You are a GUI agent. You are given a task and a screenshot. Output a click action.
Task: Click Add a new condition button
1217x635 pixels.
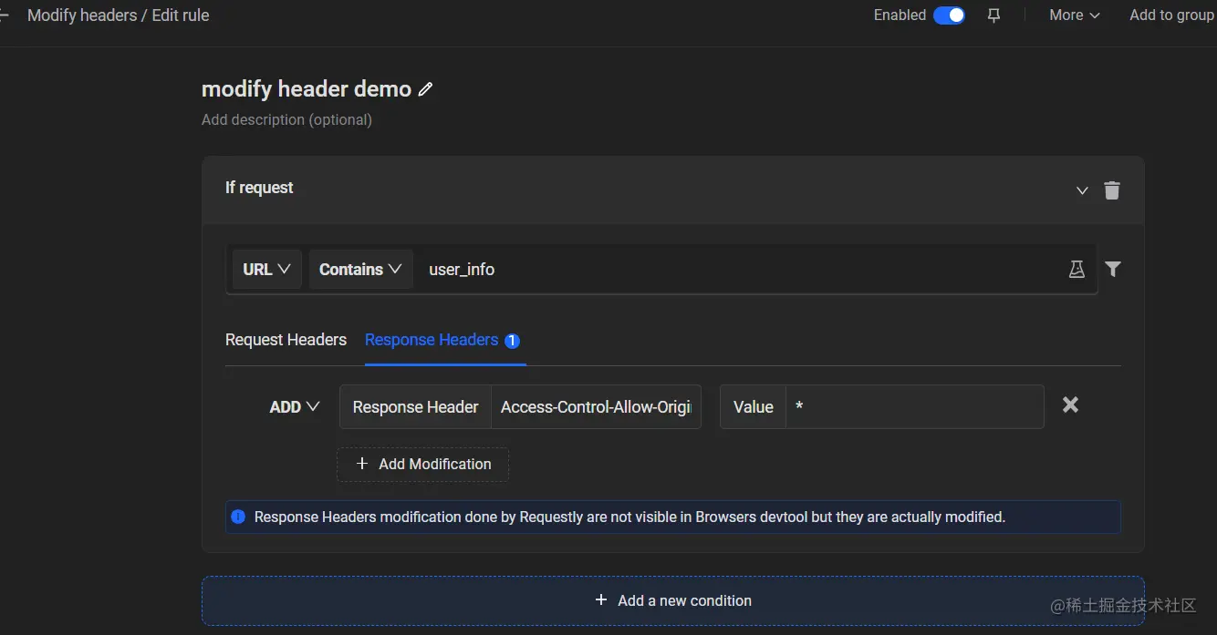click(673, 600)
